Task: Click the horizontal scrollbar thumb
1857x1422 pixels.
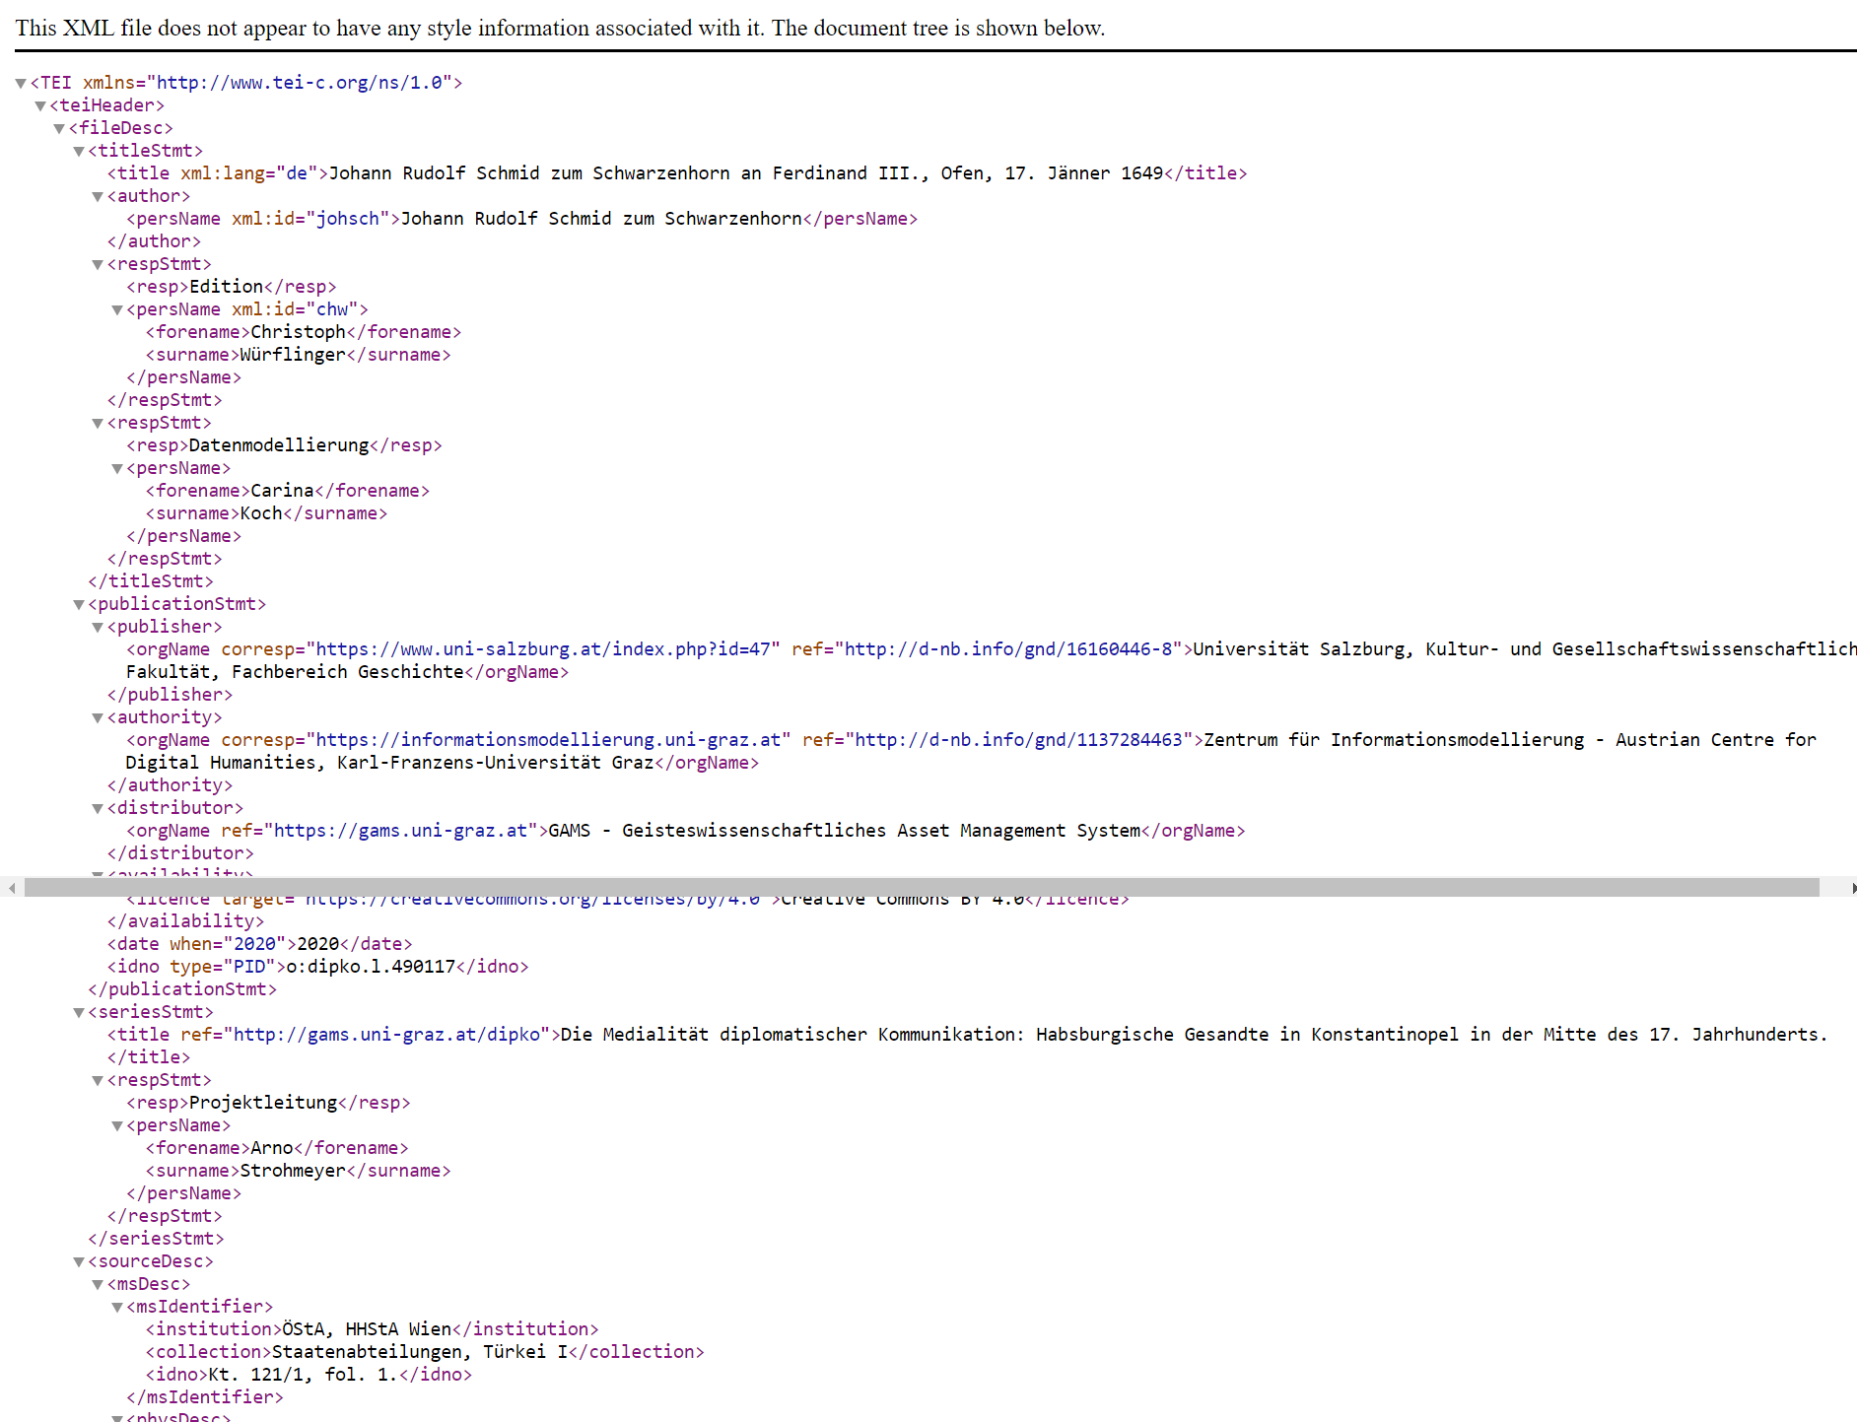Action: (922, 888)
